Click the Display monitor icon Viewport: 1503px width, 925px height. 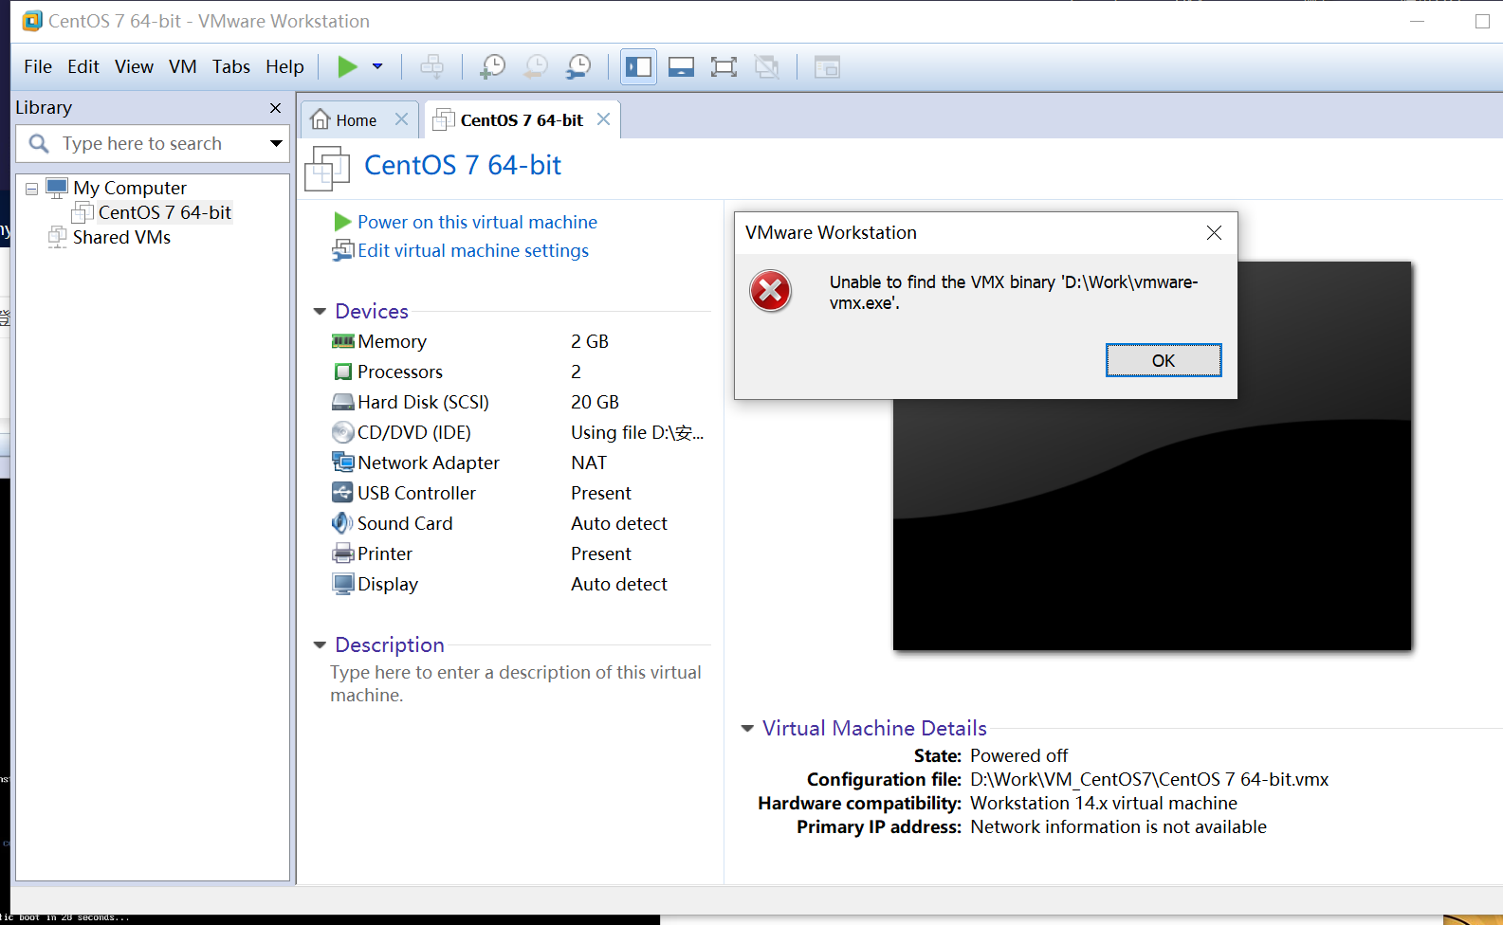pyautogui.click(x=342, y=584)
